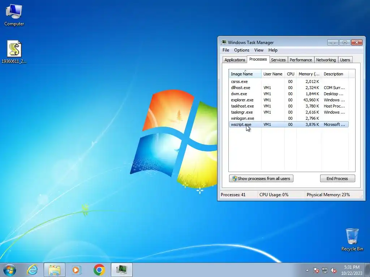Open network status tray icon
The width and height of the screenshot is (370, 277).
(x=325, y=270)
